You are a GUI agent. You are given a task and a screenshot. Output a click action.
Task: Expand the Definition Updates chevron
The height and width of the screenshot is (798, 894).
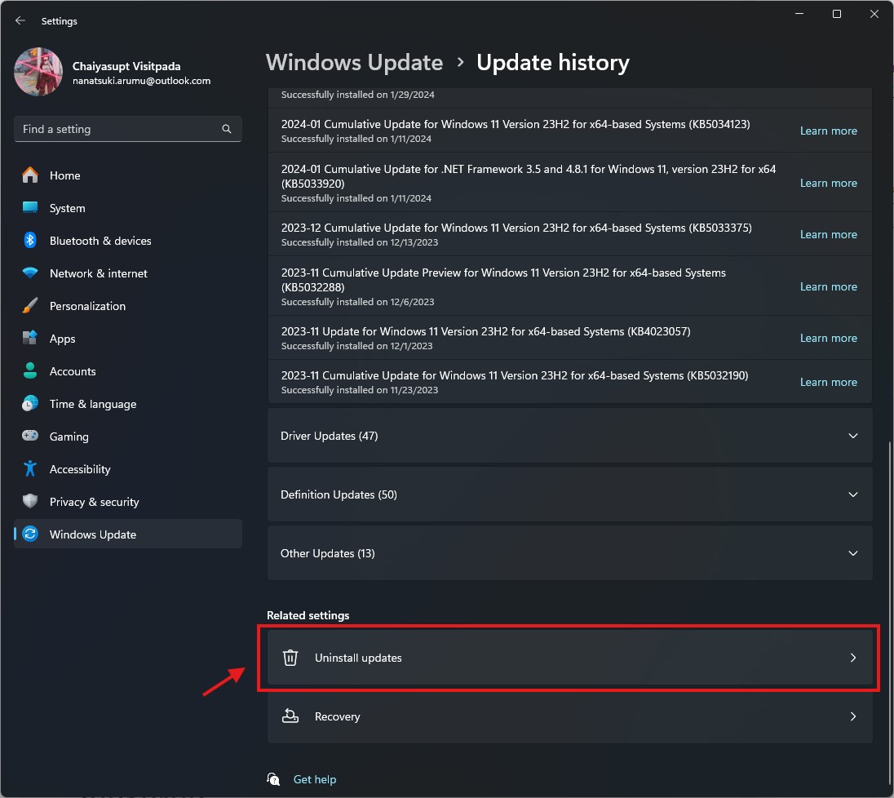coord(853,494)
